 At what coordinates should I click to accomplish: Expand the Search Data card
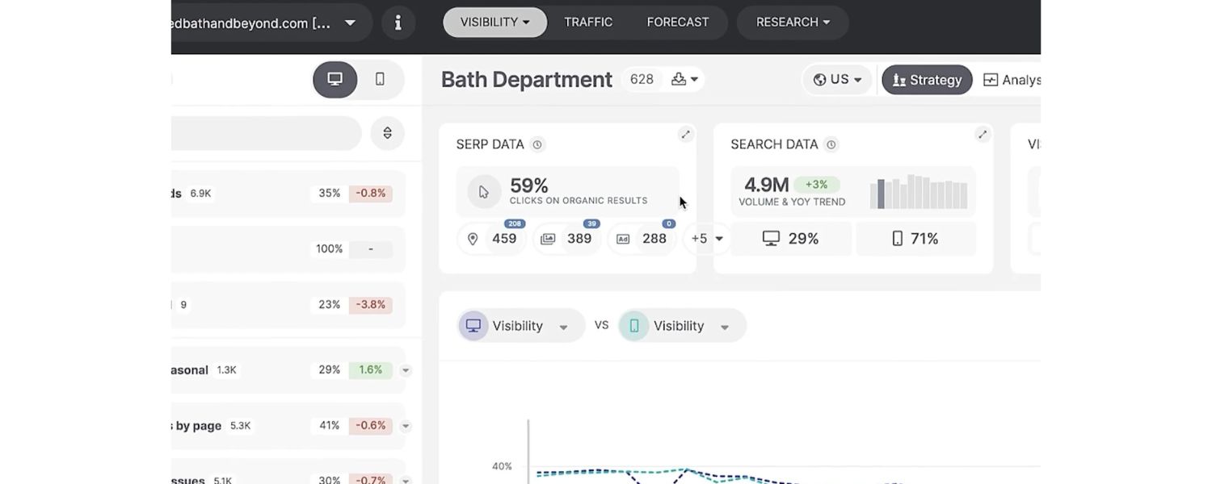pyautogui.click(x=982, y=135)
